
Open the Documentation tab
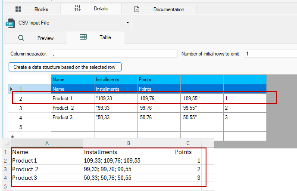point(159,9)
